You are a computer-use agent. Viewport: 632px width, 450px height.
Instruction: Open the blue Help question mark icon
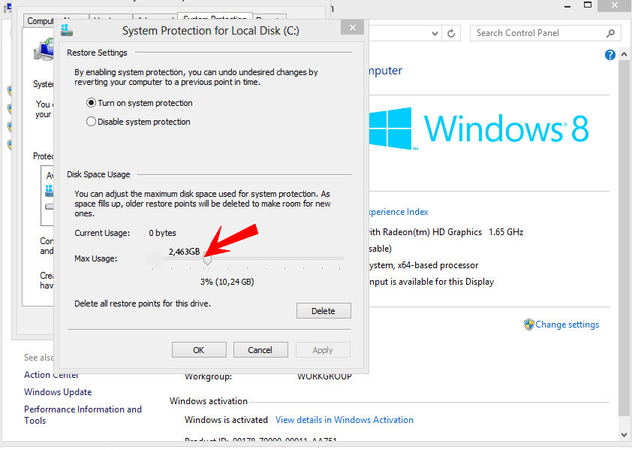click(x=609, y=55)
